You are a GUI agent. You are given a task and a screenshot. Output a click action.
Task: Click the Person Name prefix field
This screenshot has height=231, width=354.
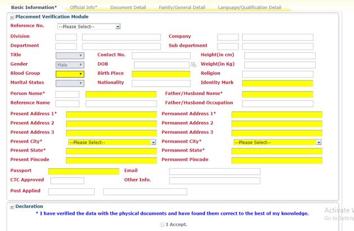pos(67,94)
